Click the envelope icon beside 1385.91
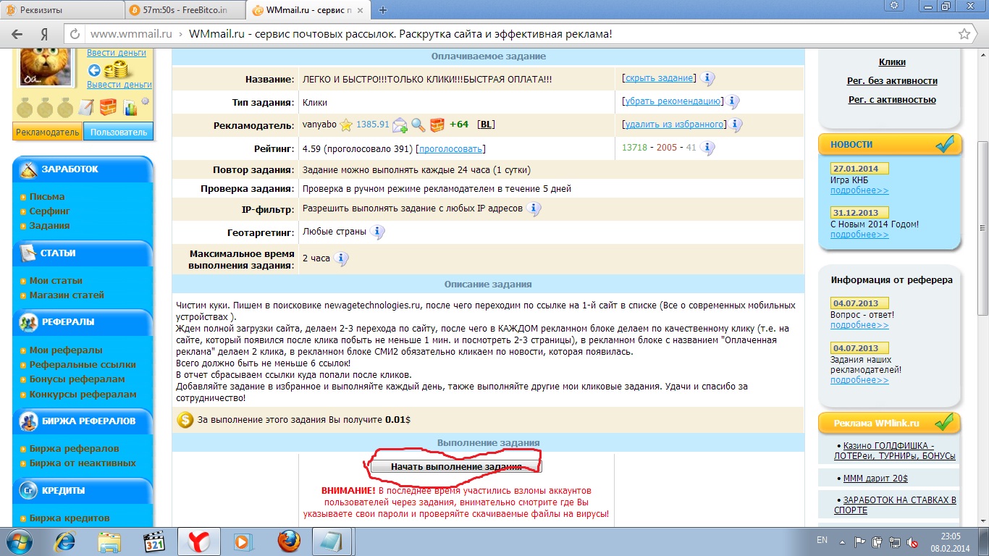The image size is (989, 556). 400,125
